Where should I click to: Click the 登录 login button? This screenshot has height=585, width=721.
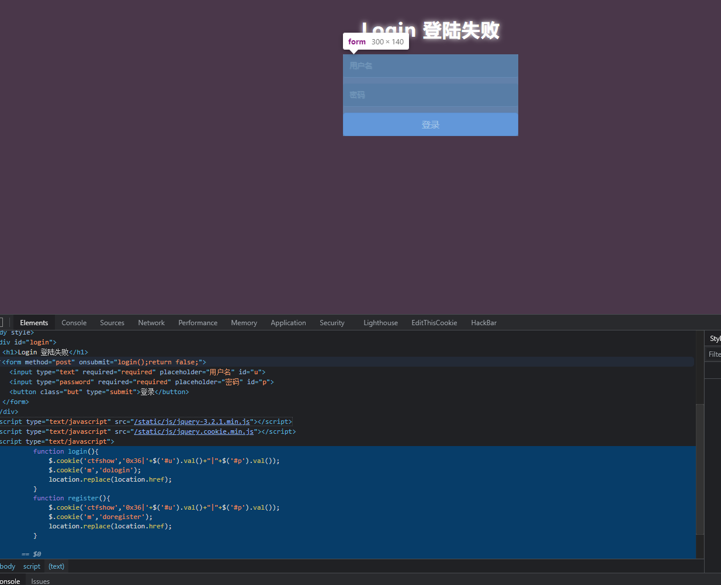(x=430, y=124)
